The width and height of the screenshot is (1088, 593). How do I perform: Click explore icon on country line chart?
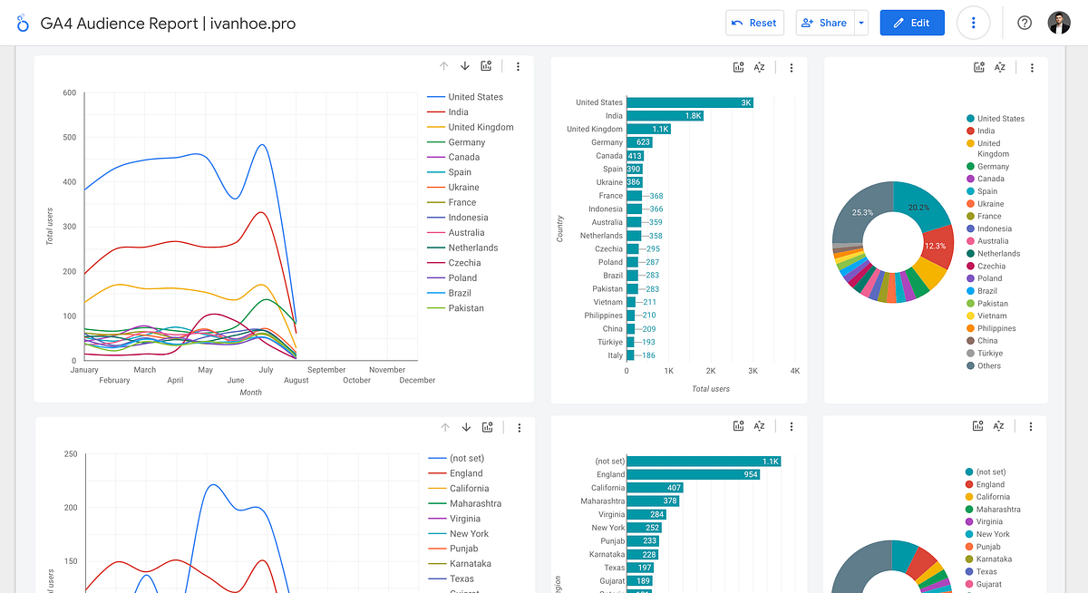pyautogui.click(x=487, y=66)
